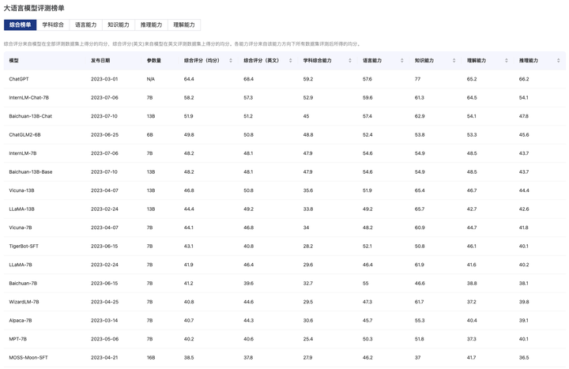The width and height of the screenshot is (569, 369).
Task: Select the ChatGPT model row name
Action: 19,79
